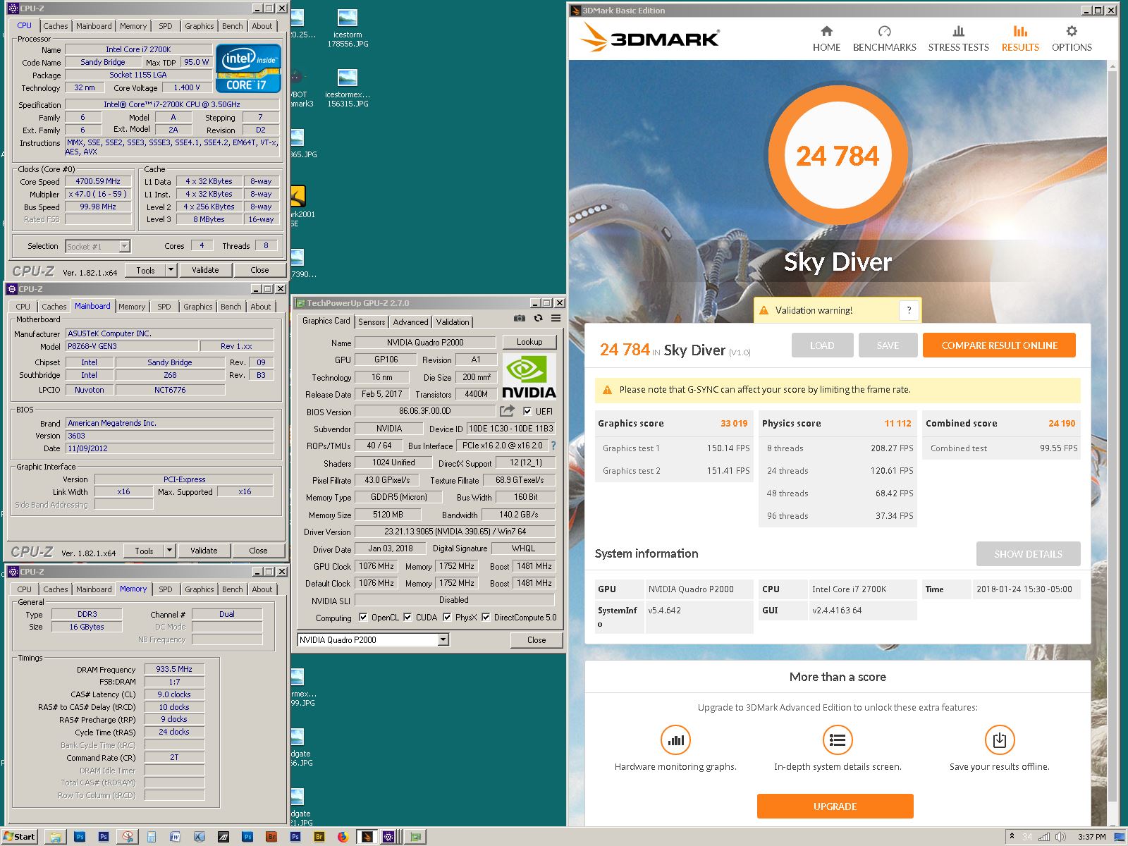Click the Bus Interface question mark icon
This screenshot has width=1128, height=846.
coord(553,446)
